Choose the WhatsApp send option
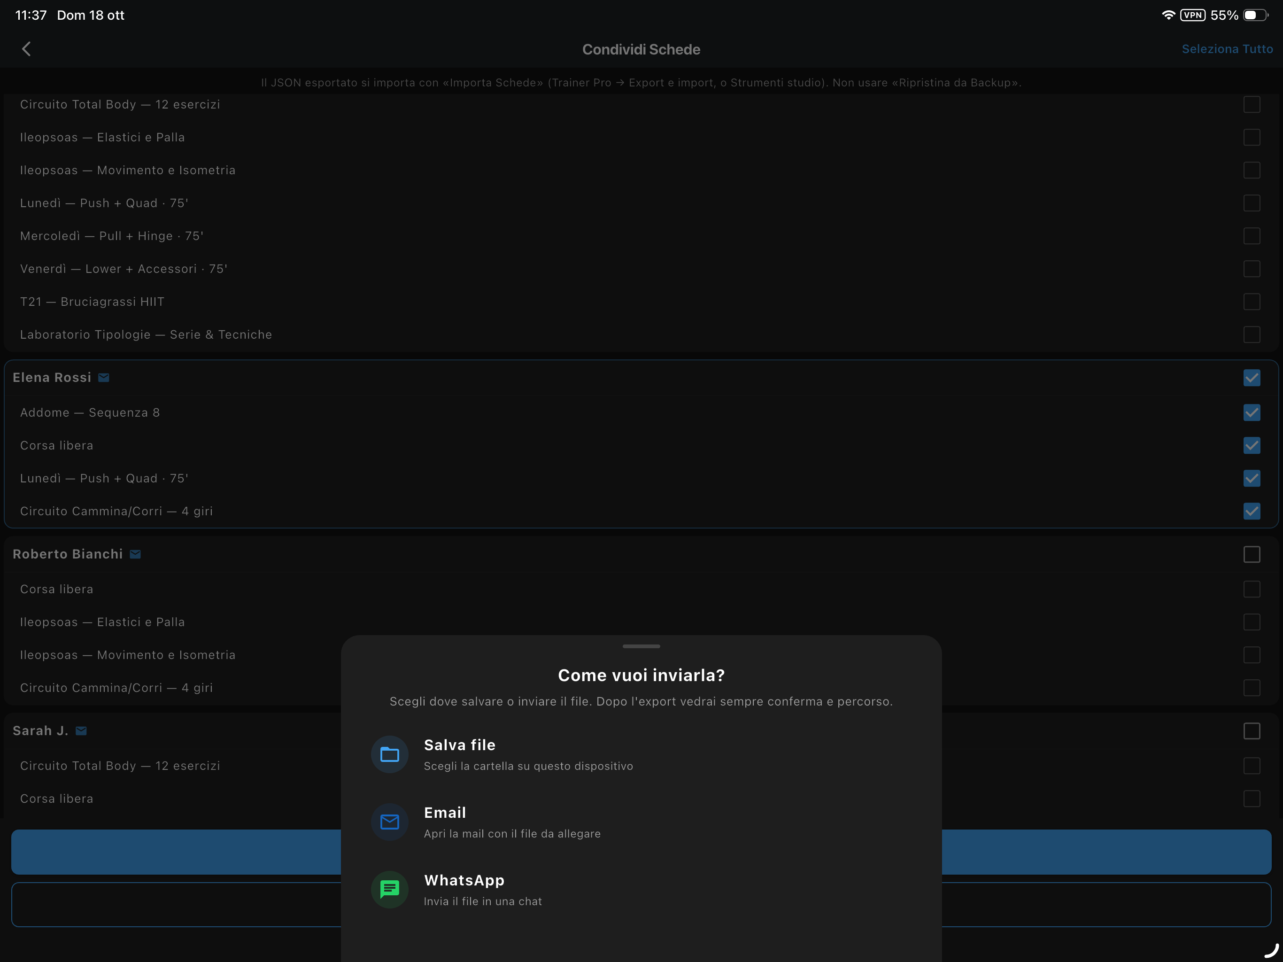1283x962 pixels. (x=641, y=889)
